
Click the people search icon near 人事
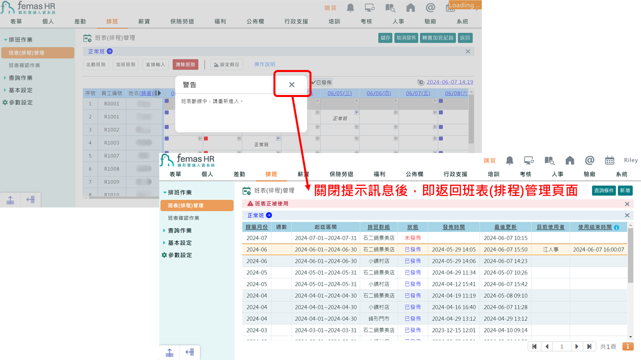(x=390, y=8)
